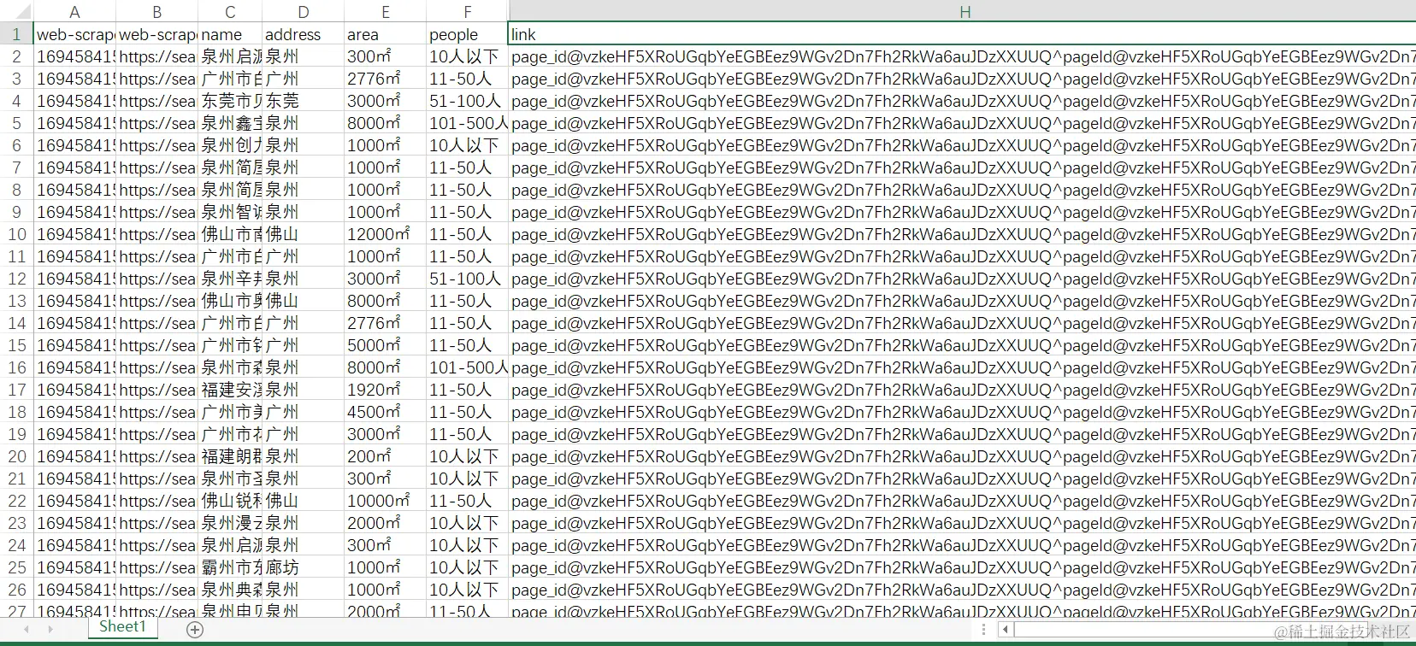Screen dimensions: 1416x646
Task: Click the scrollbar split handle dots
Action: pyautogui.click(x=984, y=630)
